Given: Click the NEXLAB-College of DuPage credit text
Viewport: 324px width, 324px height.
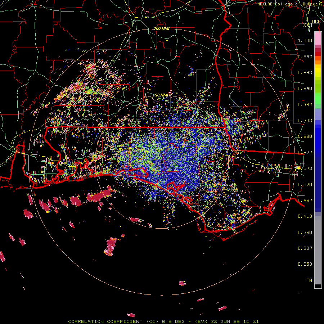Looking at the screenshot, I should pos(290,4).
